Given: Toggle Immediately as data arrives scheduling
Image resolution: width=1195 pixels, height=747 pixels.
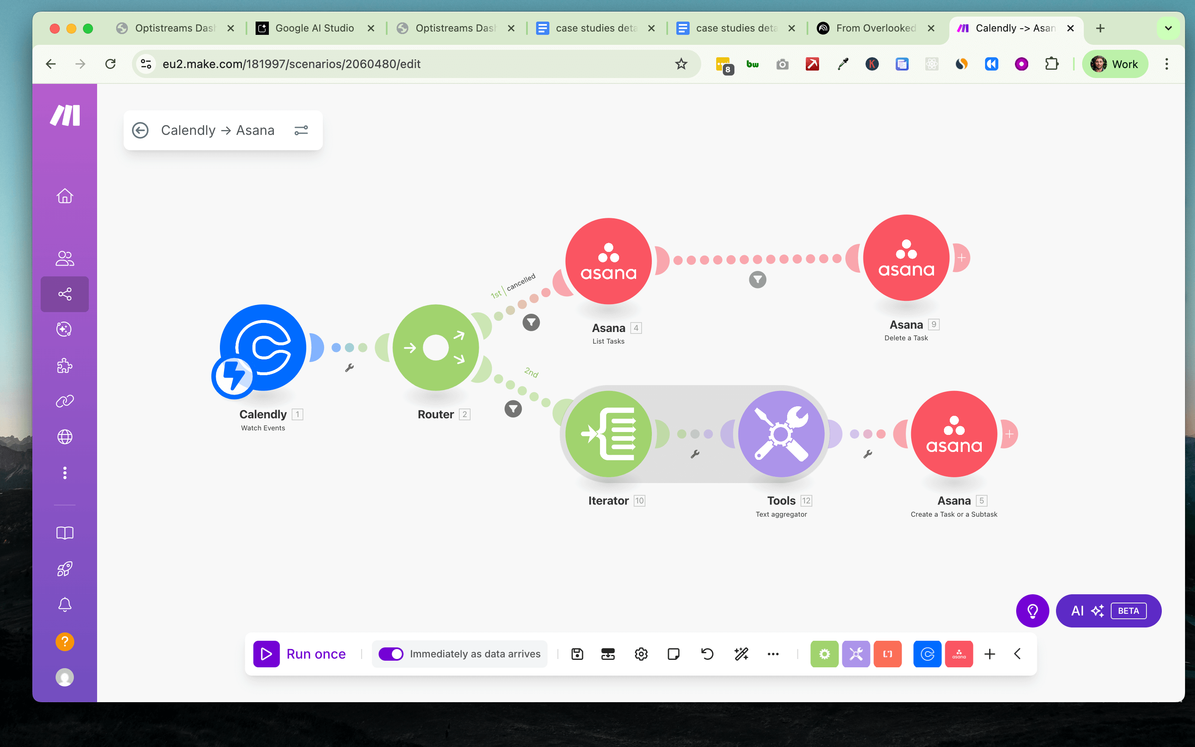Looking at the screenshot, I should tap(390, 654).
